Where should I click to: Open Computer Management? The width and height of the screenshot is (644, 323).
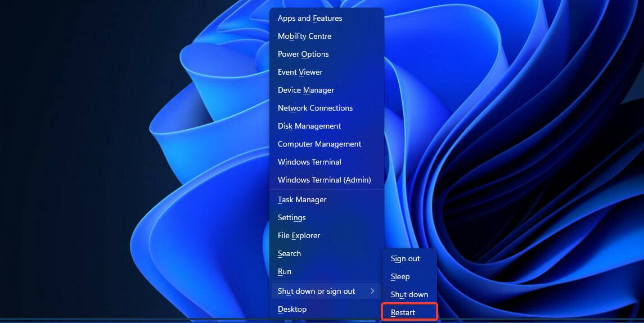tap(319, 144)
